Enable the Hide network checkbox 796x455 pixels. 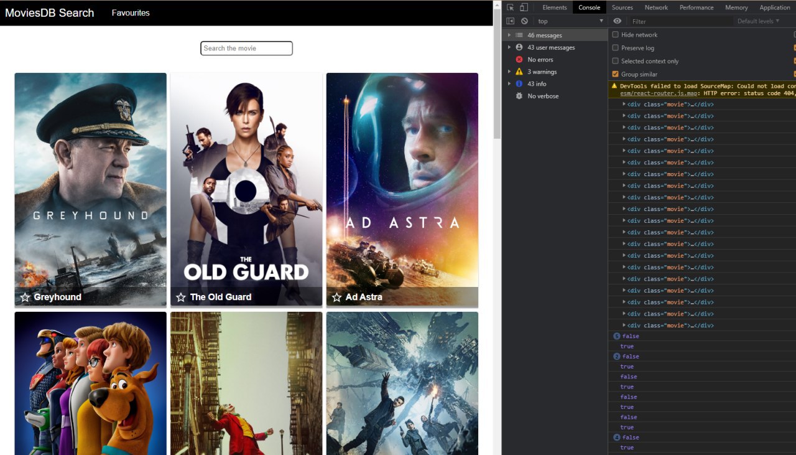coord(616,35)
